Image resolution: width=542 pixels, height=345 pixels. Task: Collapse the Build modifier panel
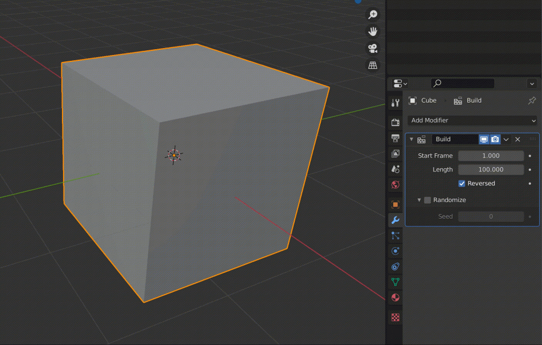pyautogui.click(x=411, y=139)
